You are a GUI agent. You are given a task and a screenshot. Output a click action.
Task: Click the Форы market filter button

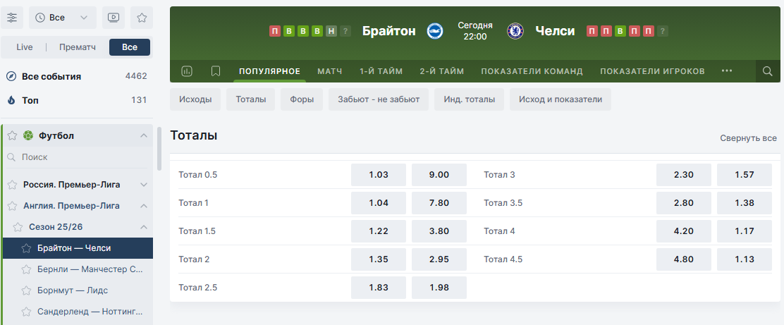coord(302,99)
